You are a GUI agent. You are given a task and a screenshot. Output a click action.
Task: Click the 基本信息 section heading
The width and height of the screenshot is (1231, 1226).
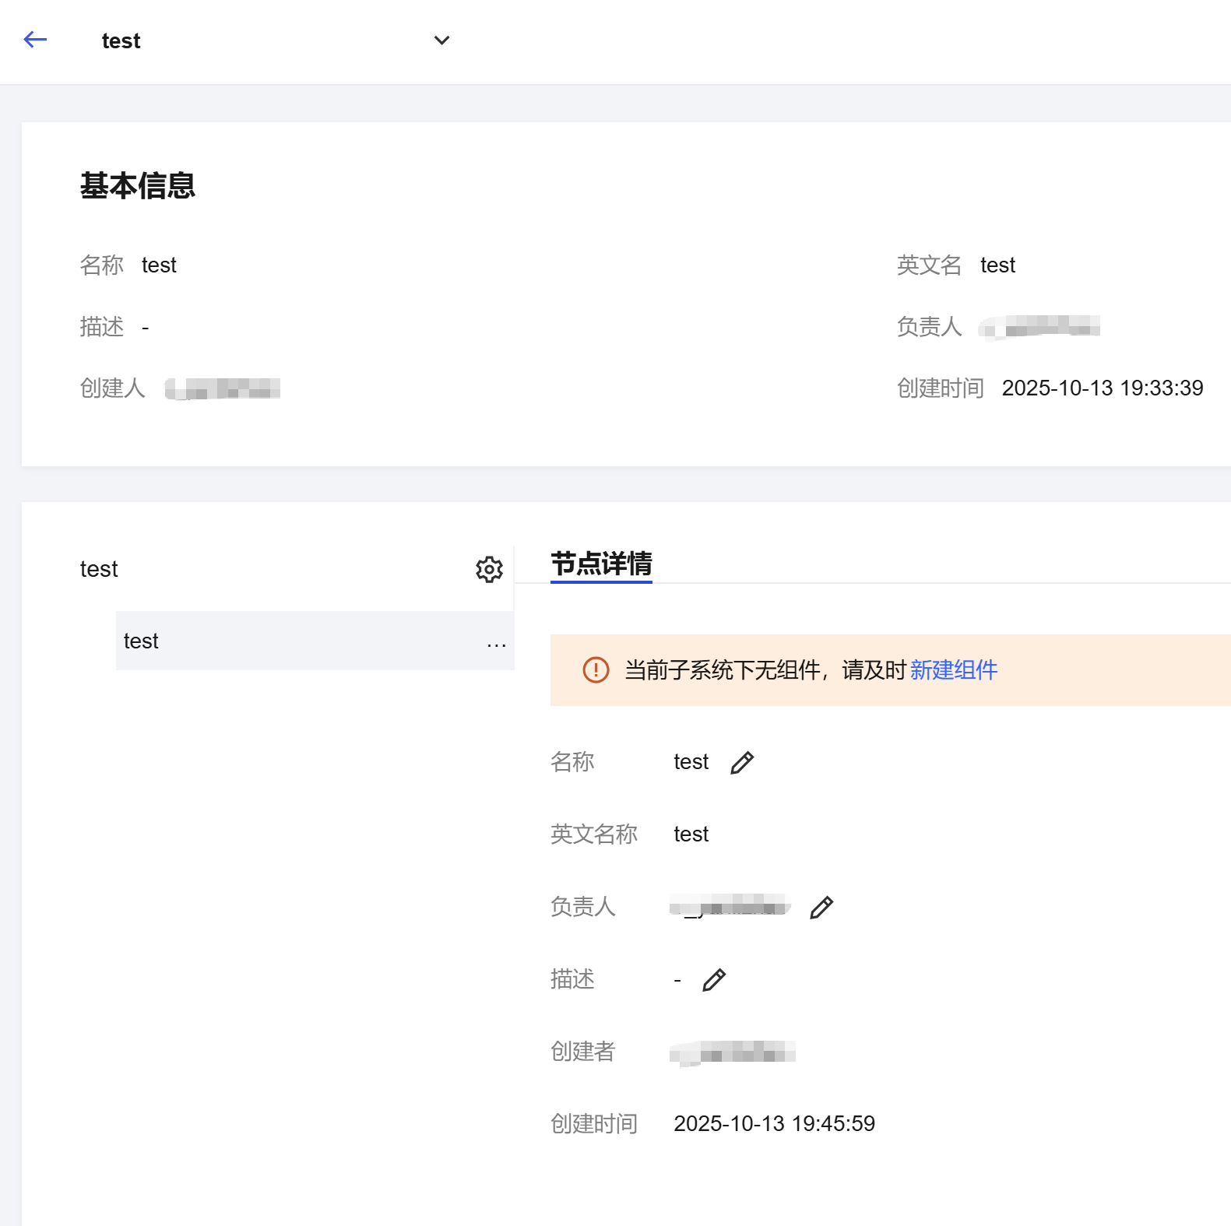137,186
